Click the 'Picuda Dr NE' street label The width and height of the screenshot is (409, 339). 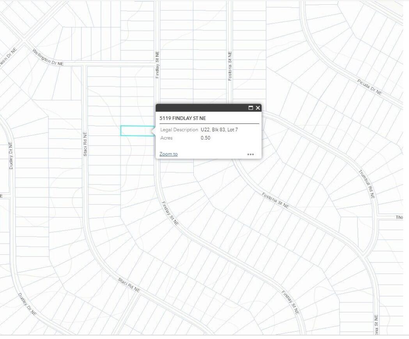click(370, 87)
